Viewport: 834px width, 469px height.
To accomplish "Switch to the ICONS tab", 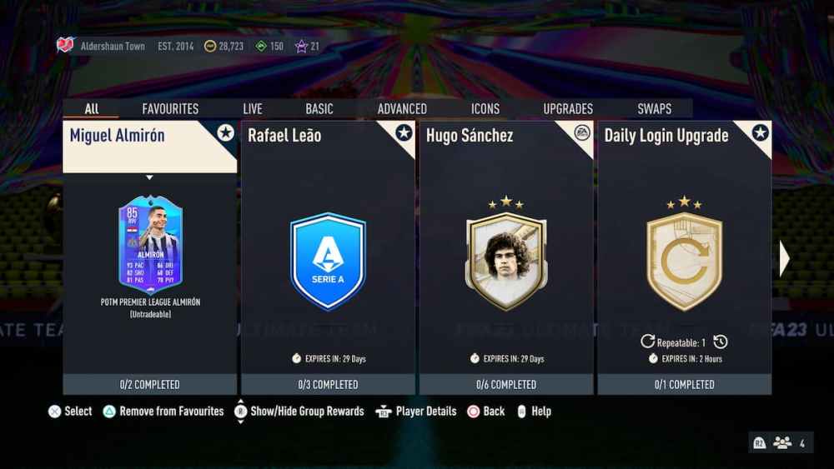I will pos(485,109).
